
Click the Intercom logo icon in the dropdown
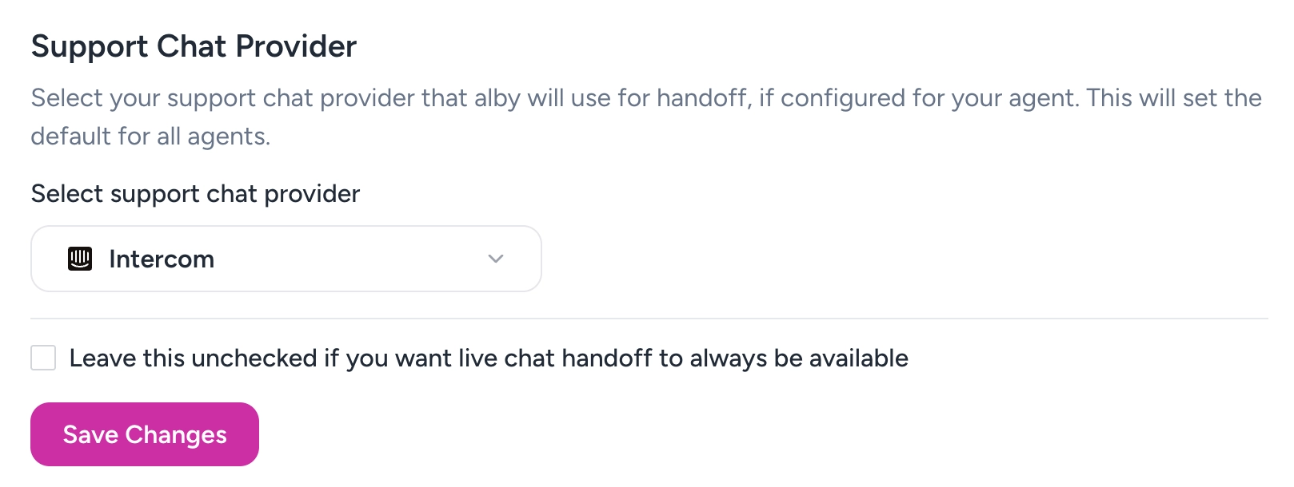[80, 259]
